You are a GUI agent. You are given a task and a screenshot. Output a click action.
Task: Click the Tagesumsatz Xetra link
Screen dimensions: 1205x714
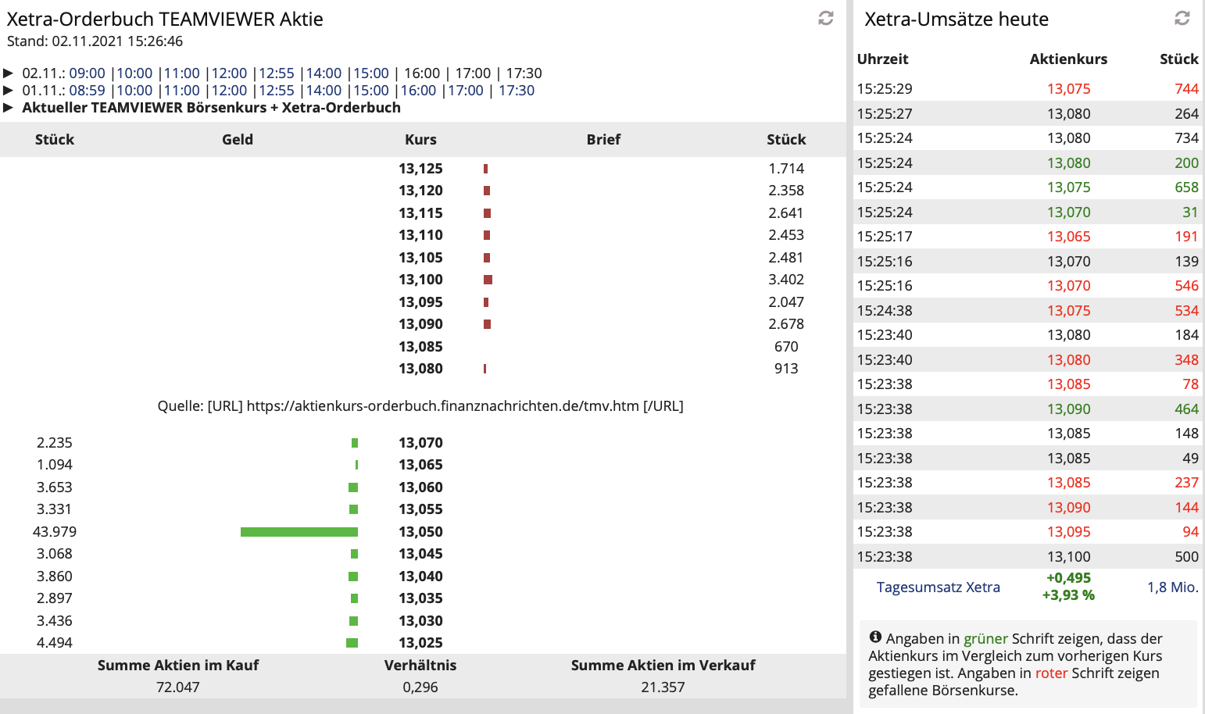click(938, 587)
